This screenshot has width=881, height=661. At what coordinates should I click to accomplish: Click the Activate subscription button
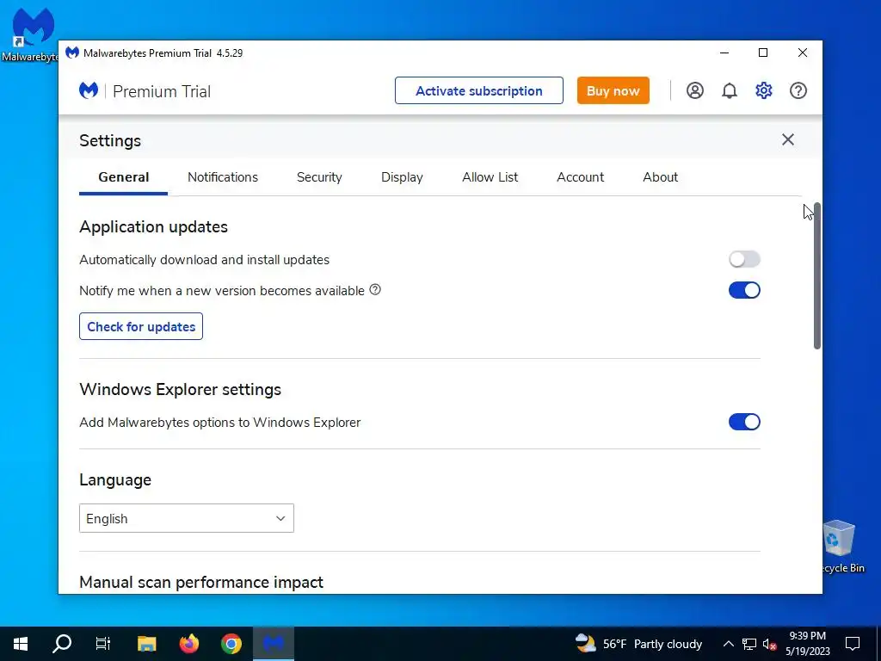478,90
